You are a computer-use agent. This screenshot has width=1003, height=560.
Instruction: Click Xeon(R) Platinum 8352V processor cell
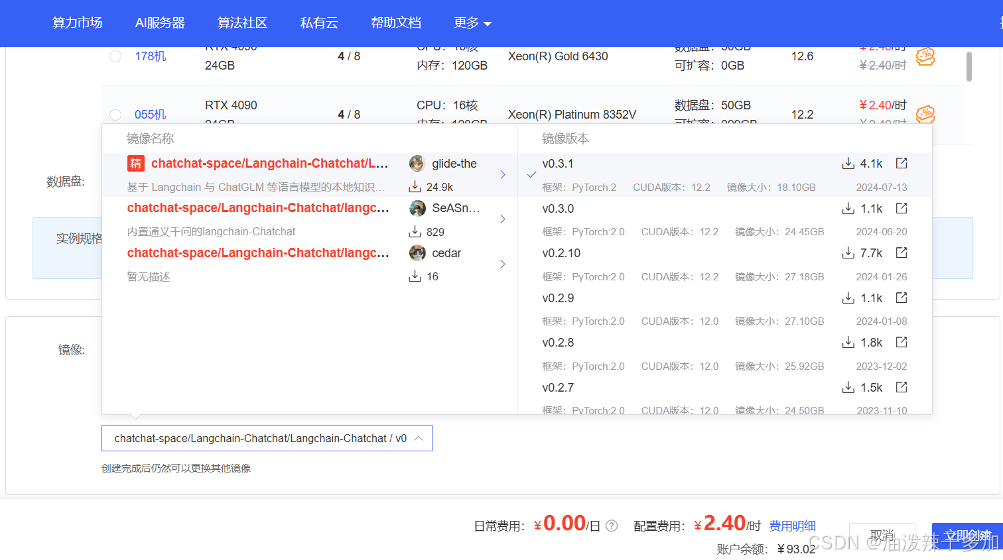pyautogui.click(x=572, y=115)
